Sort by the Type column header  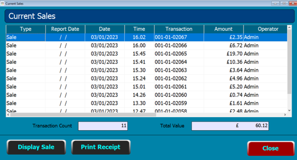point(26,29)
